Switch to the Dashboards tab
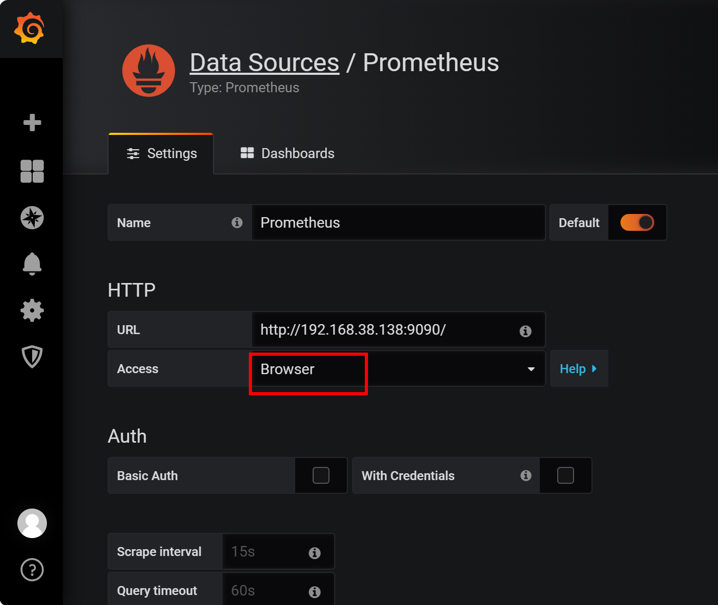This screenshot has height=605, width=718. click(x=287, y=153)
